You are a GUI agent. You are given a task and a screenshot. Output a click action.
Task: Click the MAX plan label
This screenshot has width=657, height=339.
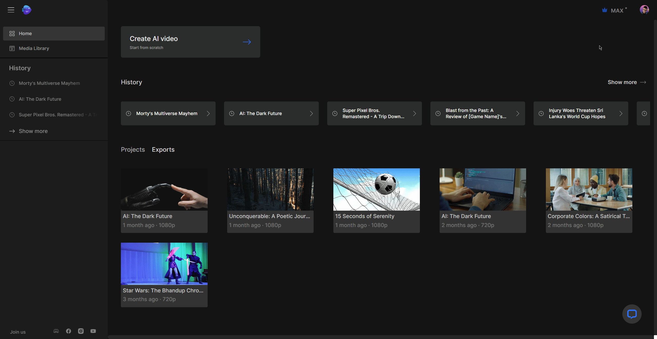(617, 11)
